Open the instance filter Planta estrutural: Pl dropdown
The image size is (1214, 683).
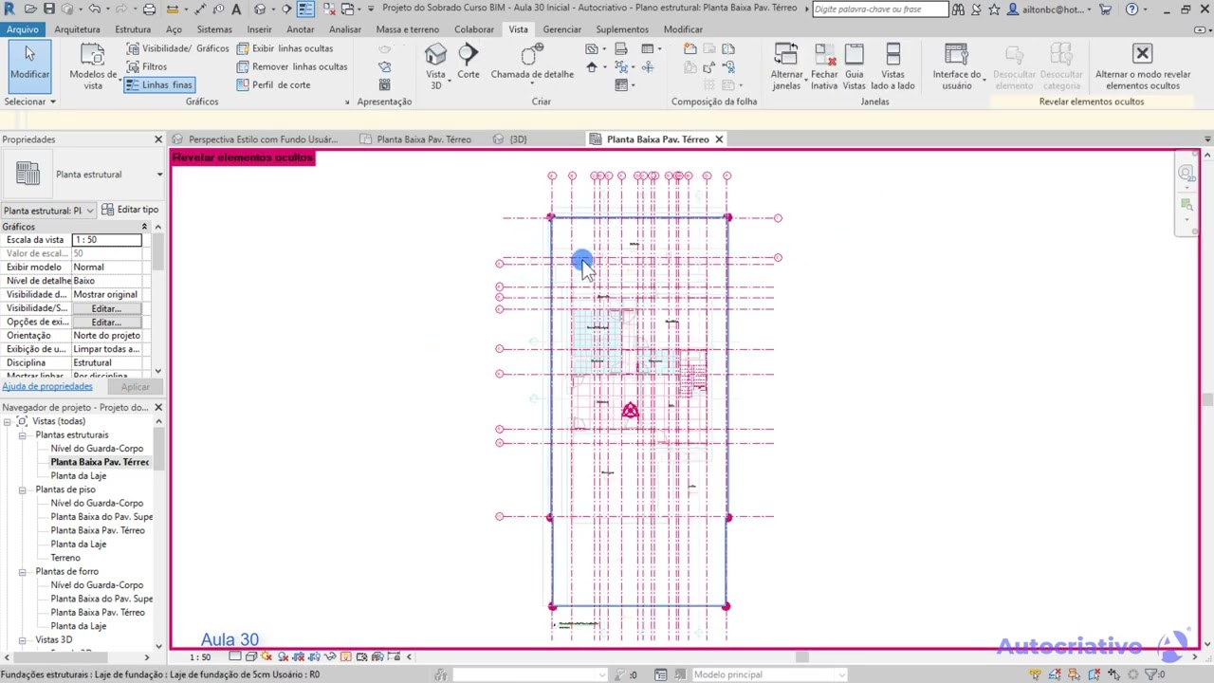pos(48,211)
